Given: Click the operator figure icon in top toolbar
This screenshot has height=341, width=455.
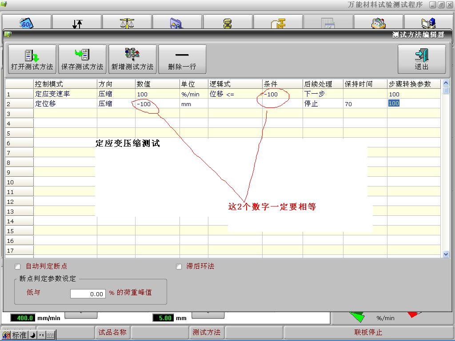Looking at the screenshot, I should point(228,22).
